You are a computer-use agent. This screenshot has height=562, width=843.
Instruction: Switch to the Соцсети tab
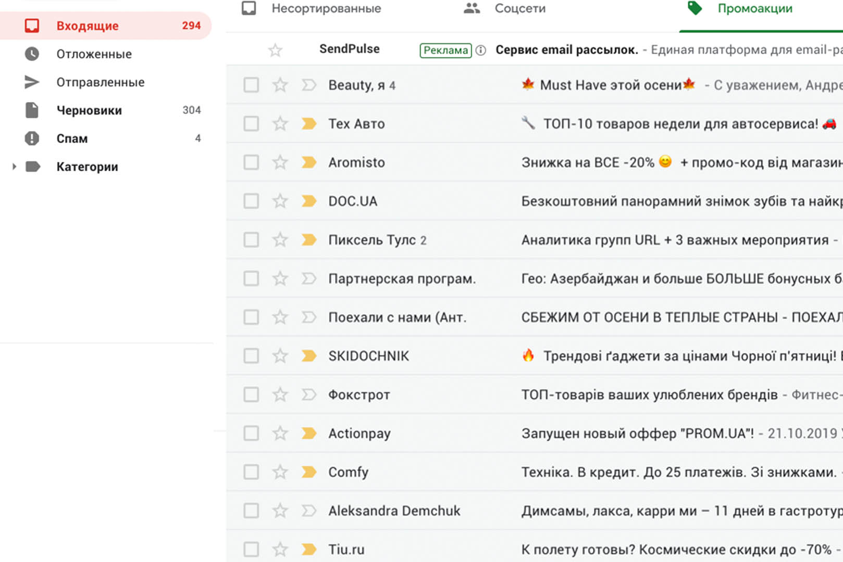pyautogui.click(x=505, y=8)
